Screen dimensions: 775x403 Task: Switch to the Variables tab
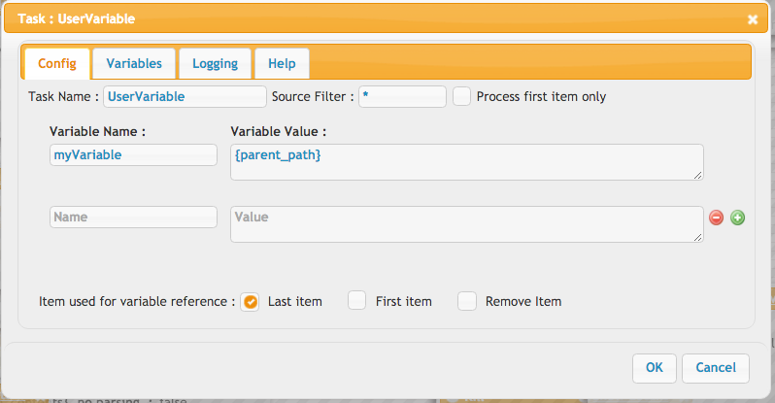[x=134, y=64]
